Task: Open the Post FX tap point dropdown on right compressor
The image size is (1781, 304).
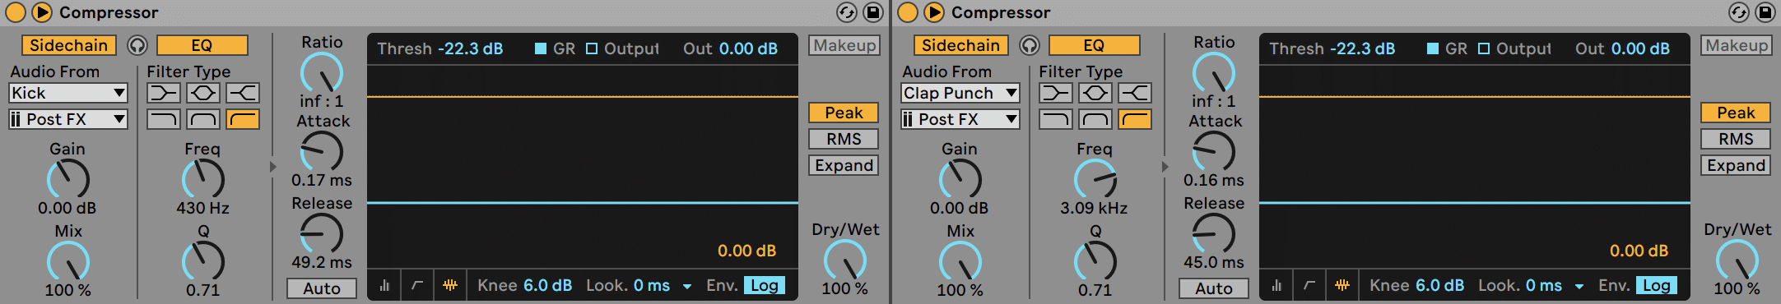Action: (x=960, y=119)
